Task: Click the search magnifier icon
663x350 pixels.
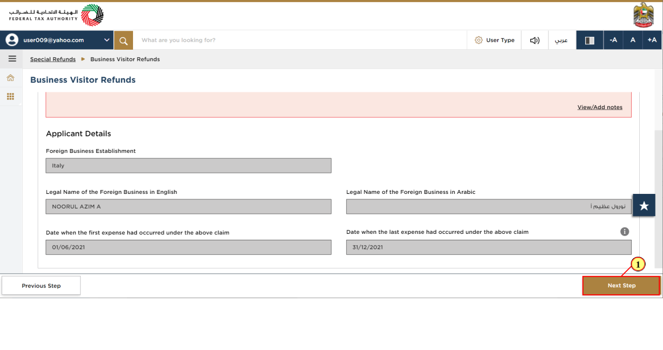Action: pos(123,40)
